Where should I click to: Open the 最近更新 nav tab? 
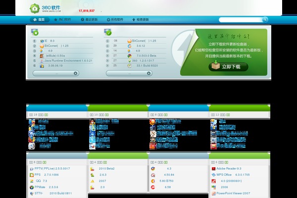point(89,19)
